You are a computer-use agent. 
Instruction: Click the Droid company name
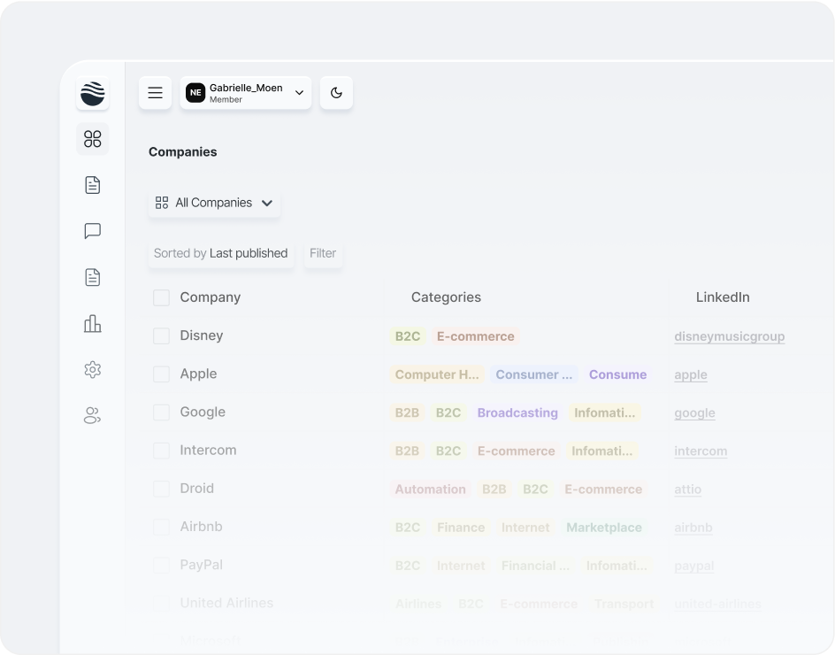(196, 489)
